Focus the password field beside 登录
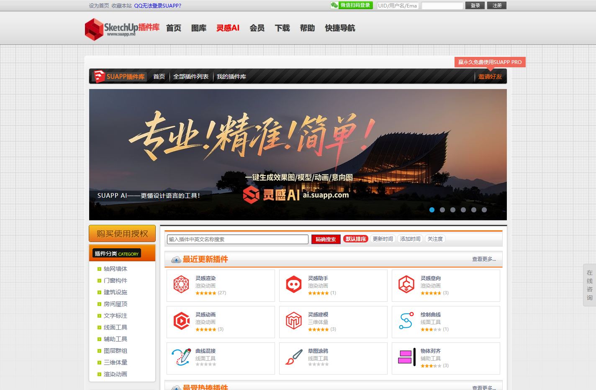Viewport: 596px width, 390px height. click(442, 5)
